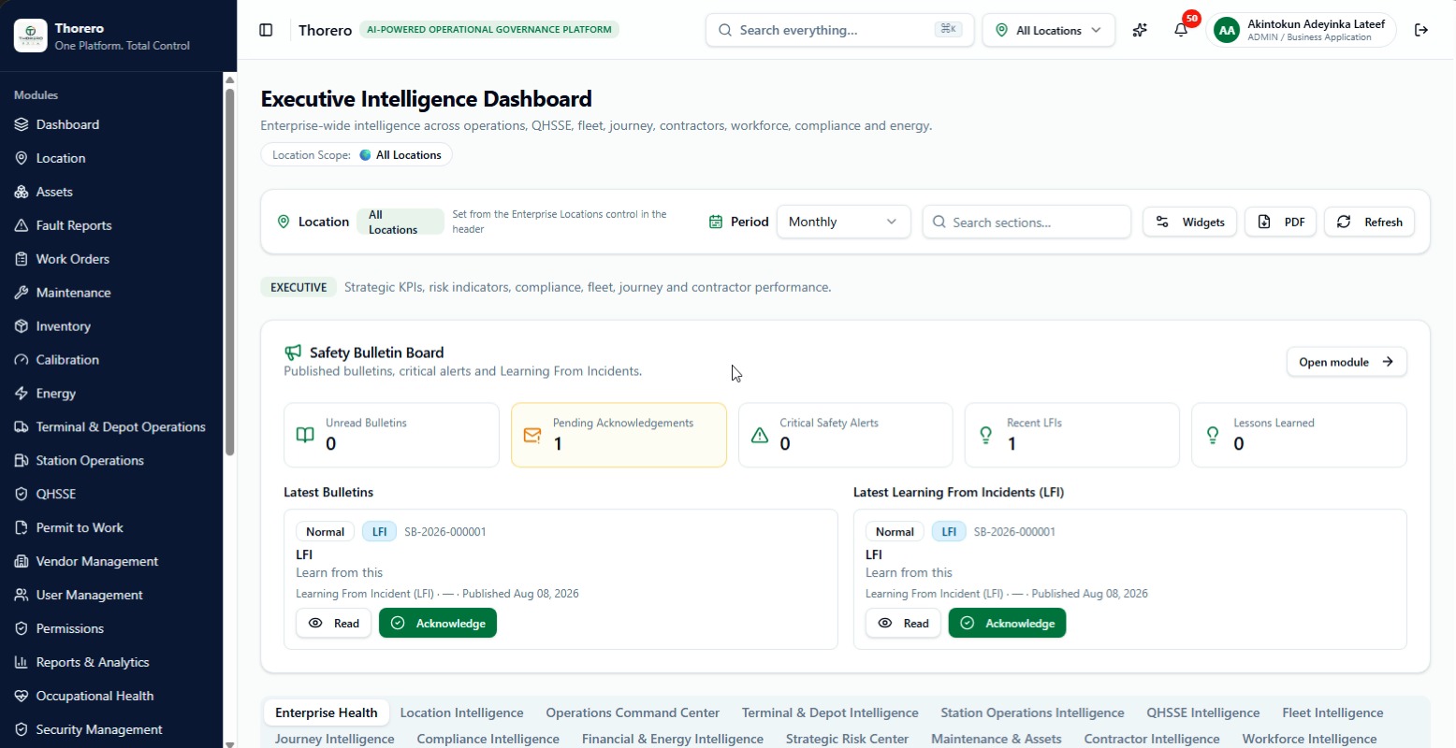Click the All Locations scope chip
This screenshot has width=1456, height=748.
click(x=357, y=155)
